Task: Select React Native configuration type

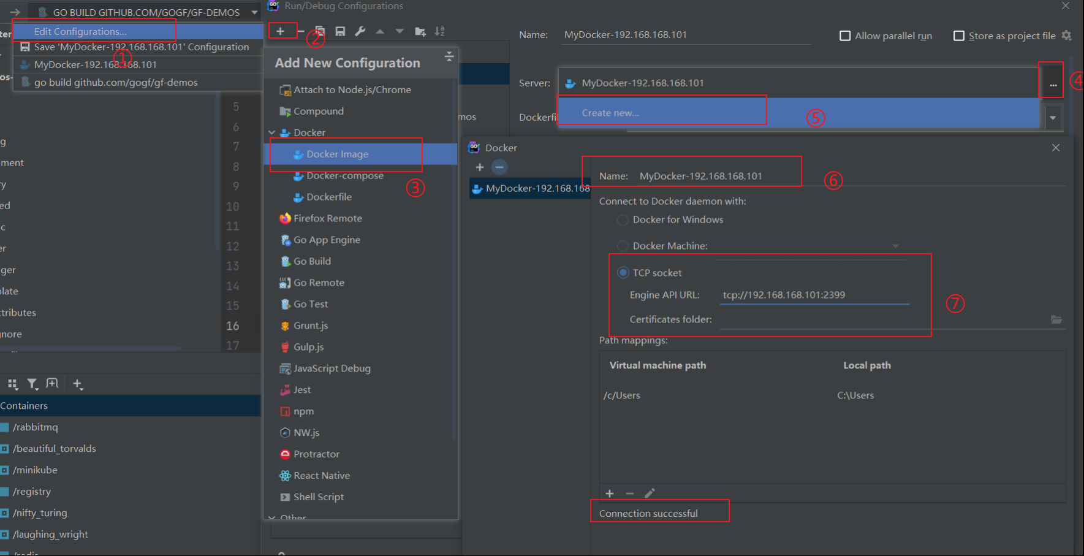Action: click(361, 475)
